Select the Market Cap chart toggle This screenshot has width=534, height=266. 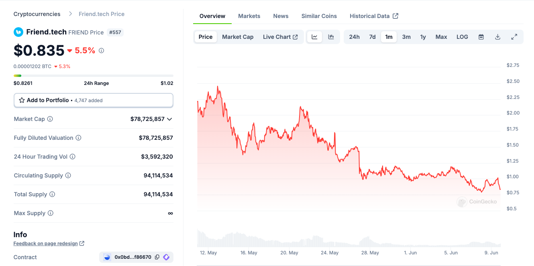(238, 37)
